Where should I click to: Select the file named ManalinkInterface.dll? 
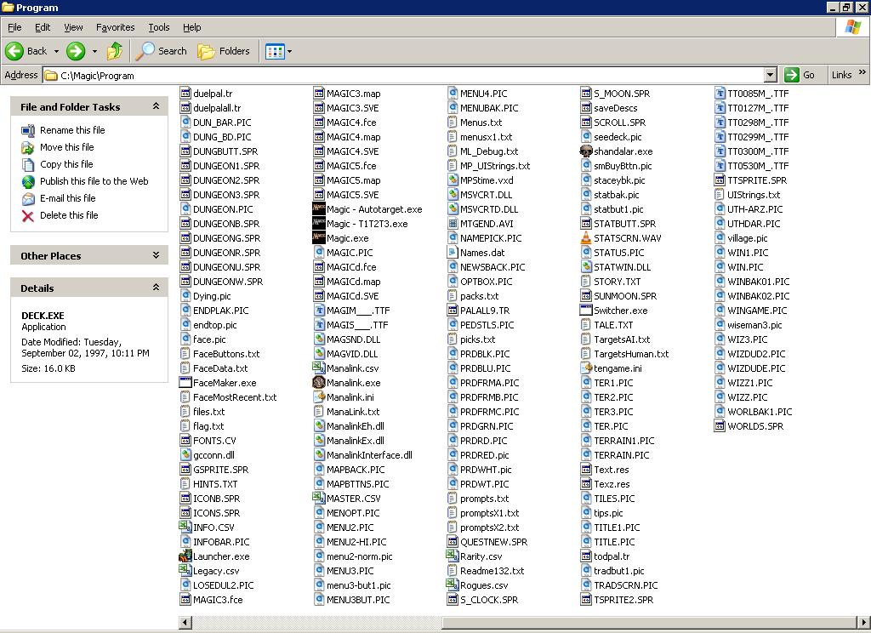(369, 455)
